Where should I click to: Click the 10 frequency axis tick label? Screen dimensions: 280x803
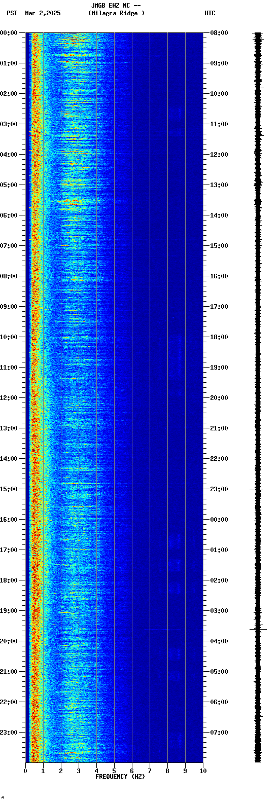[x=203, y=771]
